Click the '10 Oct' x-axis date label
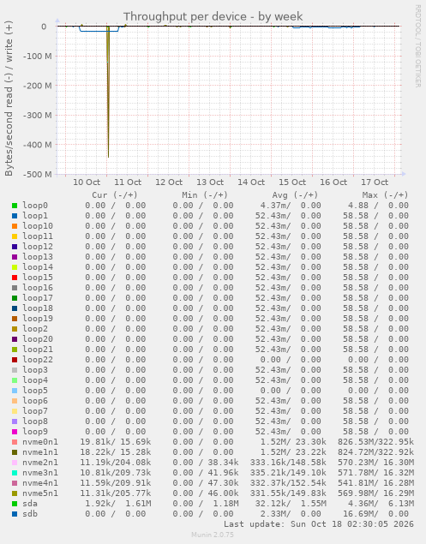426x544 pixels. pos(87,182)
